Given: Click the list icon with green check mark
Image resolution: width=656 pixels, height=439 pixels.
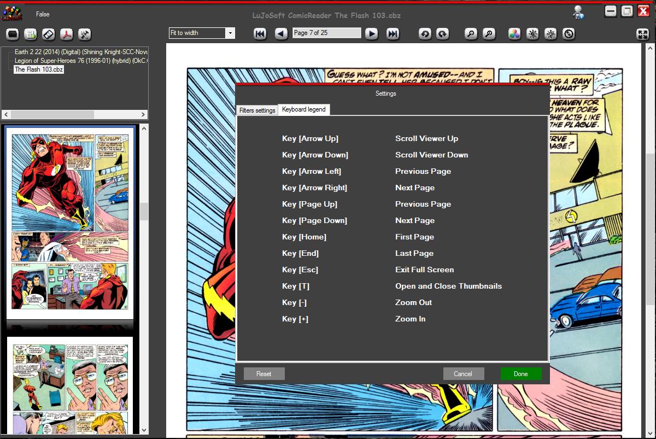Looking at the screenshot, I should click(31, 34).
